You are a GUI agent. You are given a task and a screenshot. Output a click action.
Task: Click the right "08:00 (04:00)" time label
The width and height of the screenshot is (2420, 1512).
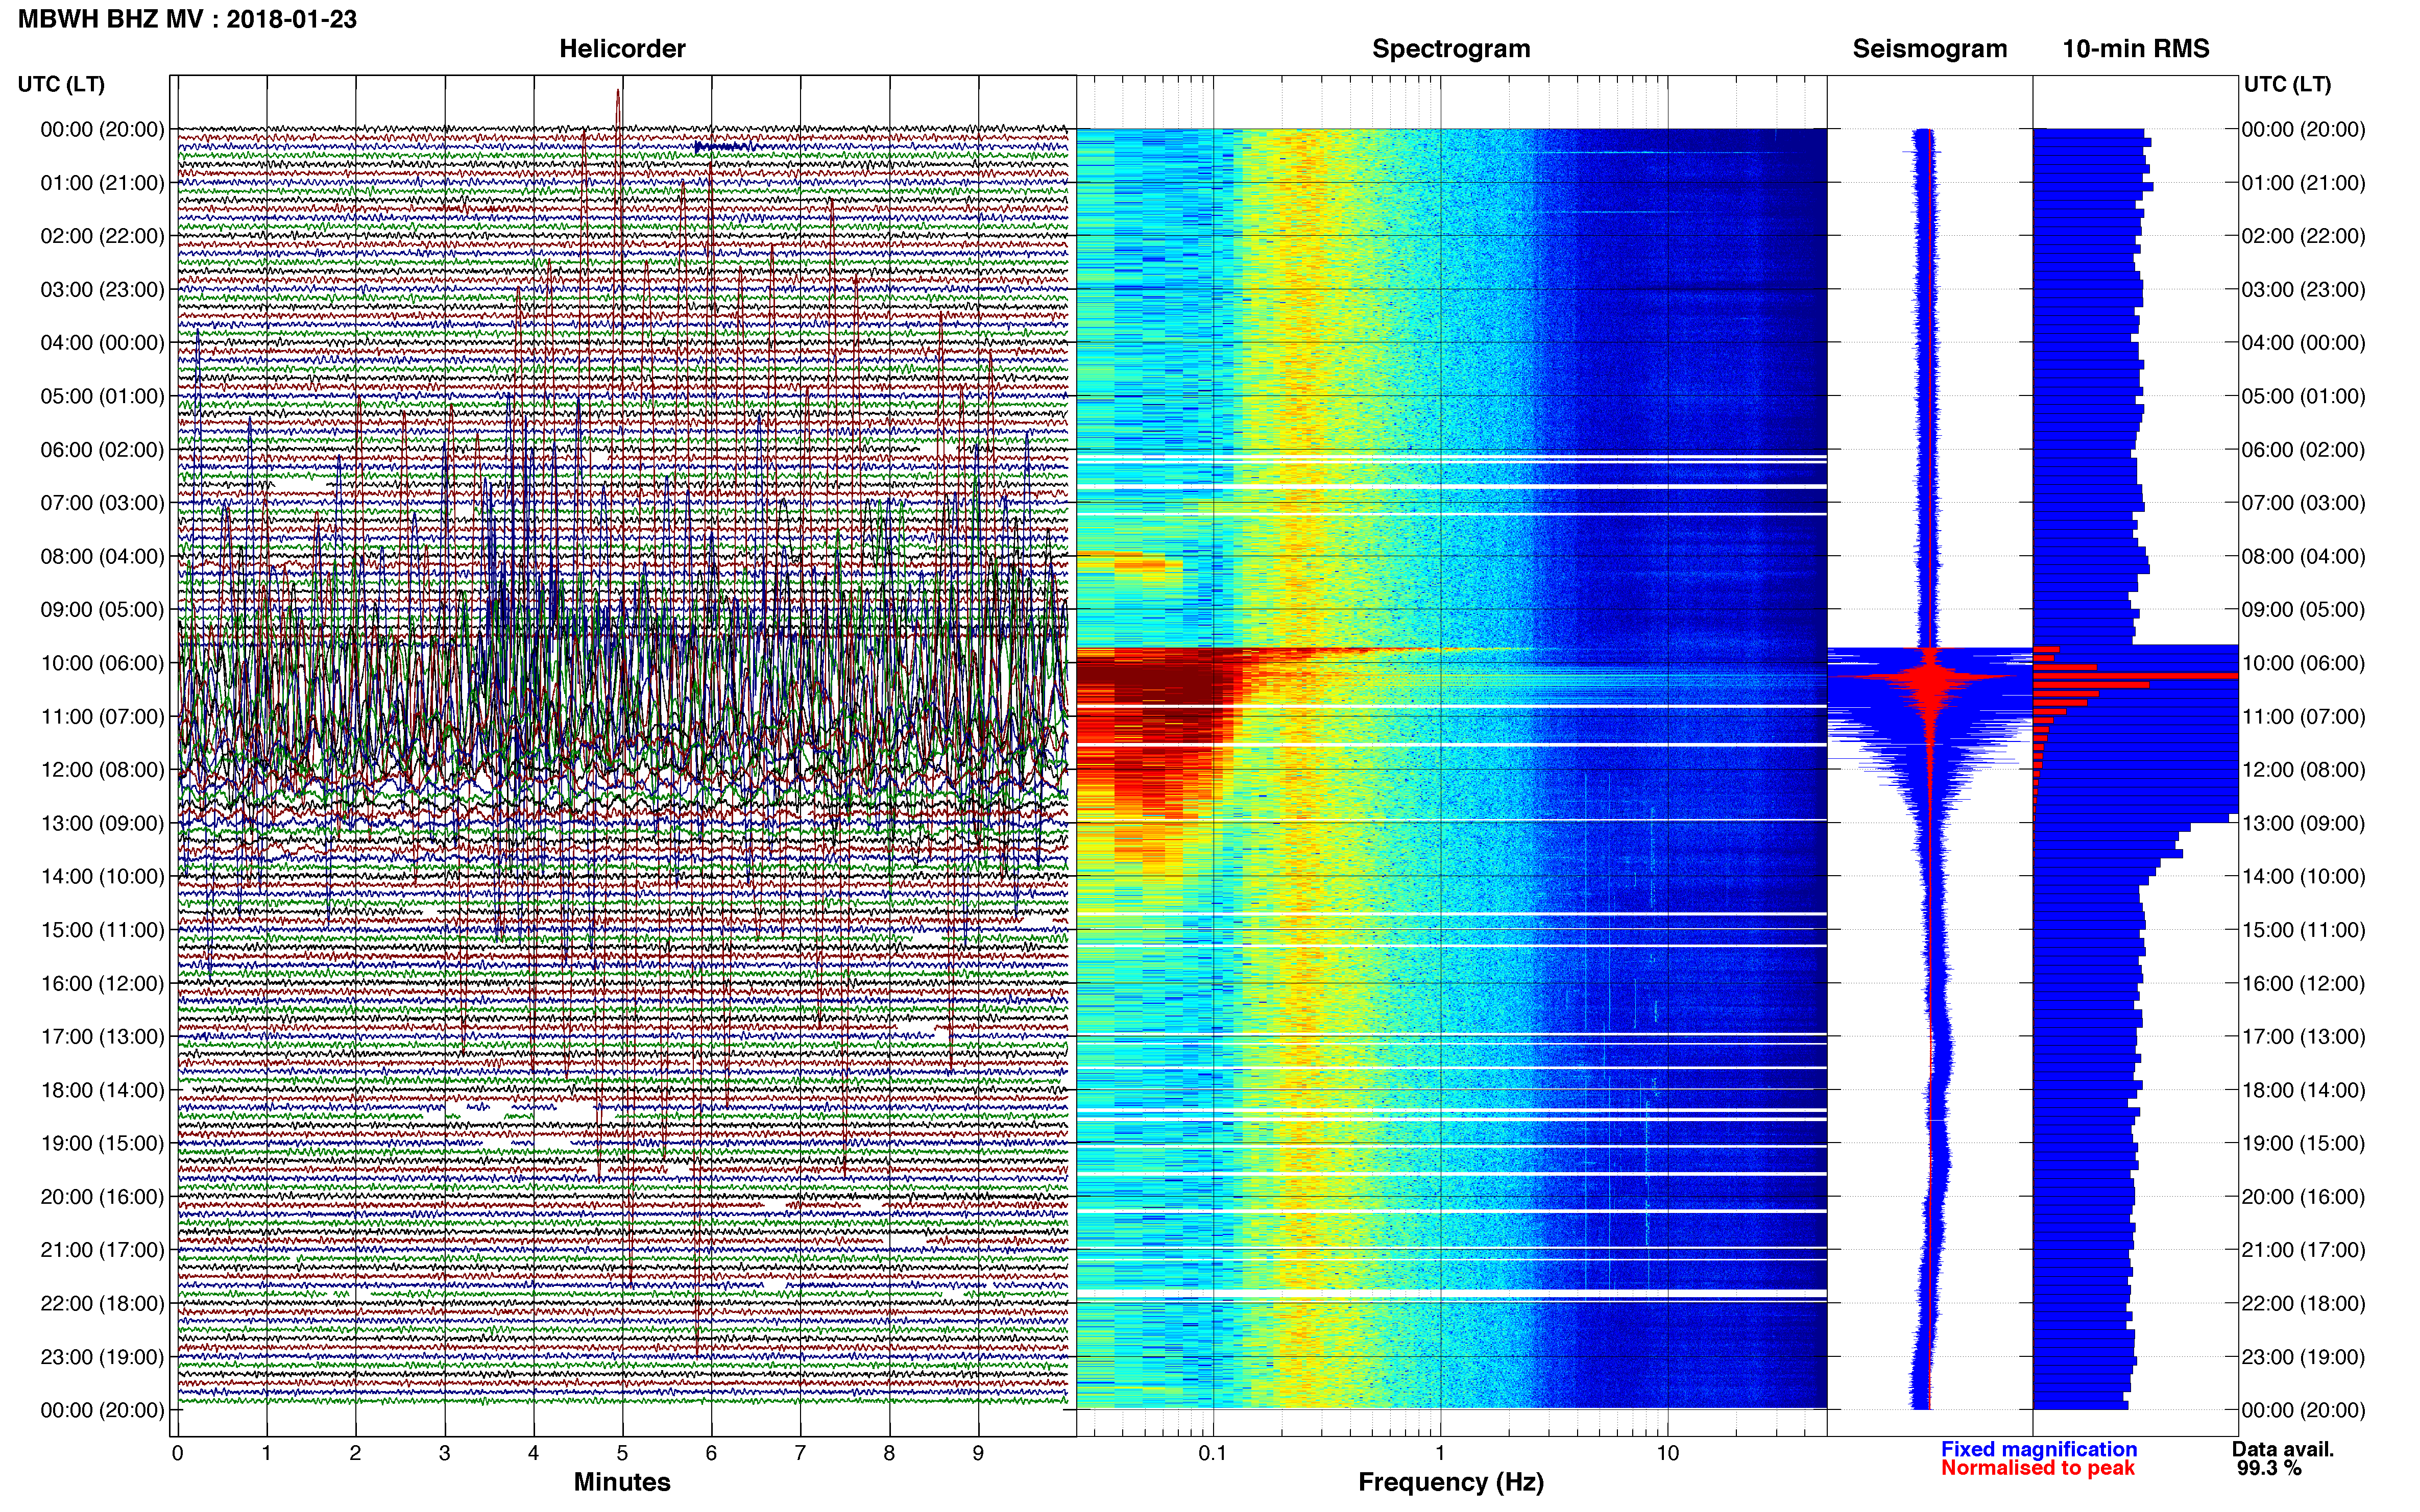[2304, 556]
